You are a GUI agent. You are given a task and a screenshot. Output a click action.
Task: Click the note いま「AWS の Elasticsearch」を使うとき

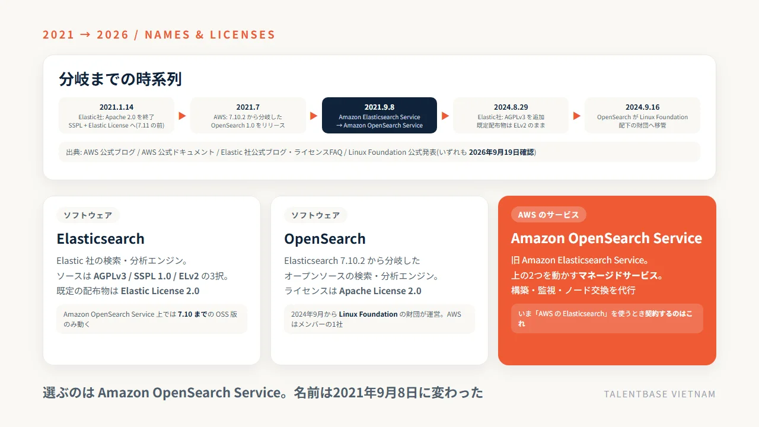[607, 318]
